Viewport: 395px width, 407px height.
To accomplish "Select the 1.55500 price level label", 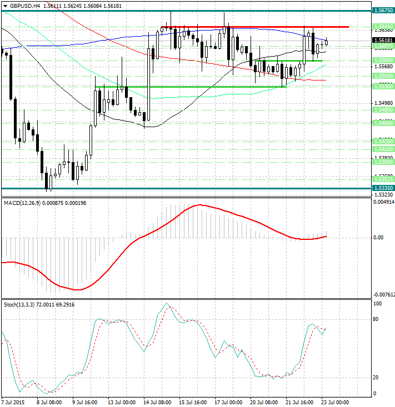I will click(383, 76).
